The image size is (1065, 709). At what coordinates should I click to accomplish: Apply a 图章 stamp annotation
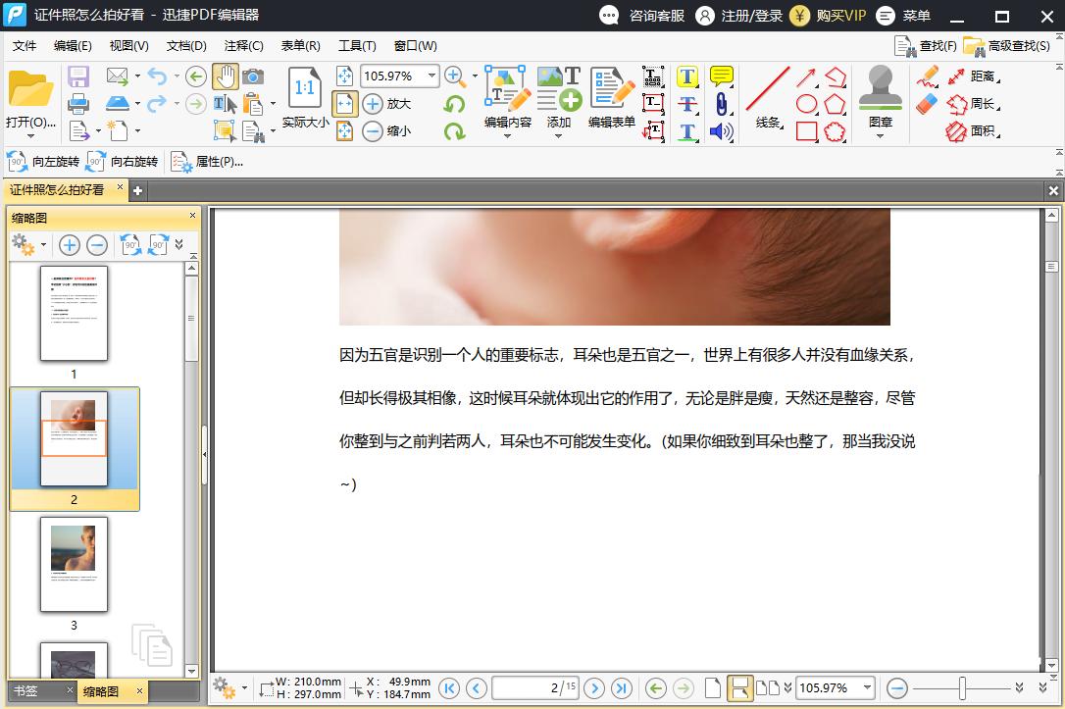point(880,93)
